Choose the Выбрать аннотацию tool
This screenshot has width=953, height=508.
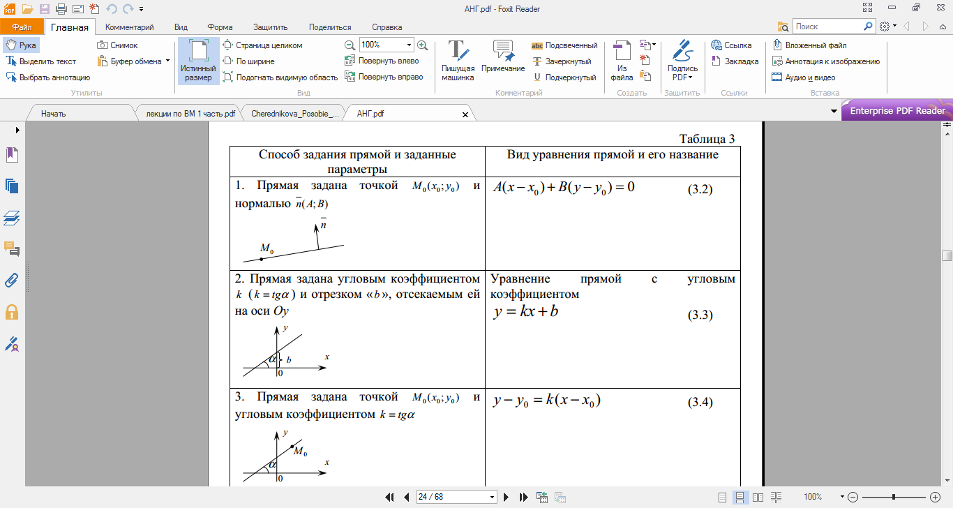click(x=48, y=77)
